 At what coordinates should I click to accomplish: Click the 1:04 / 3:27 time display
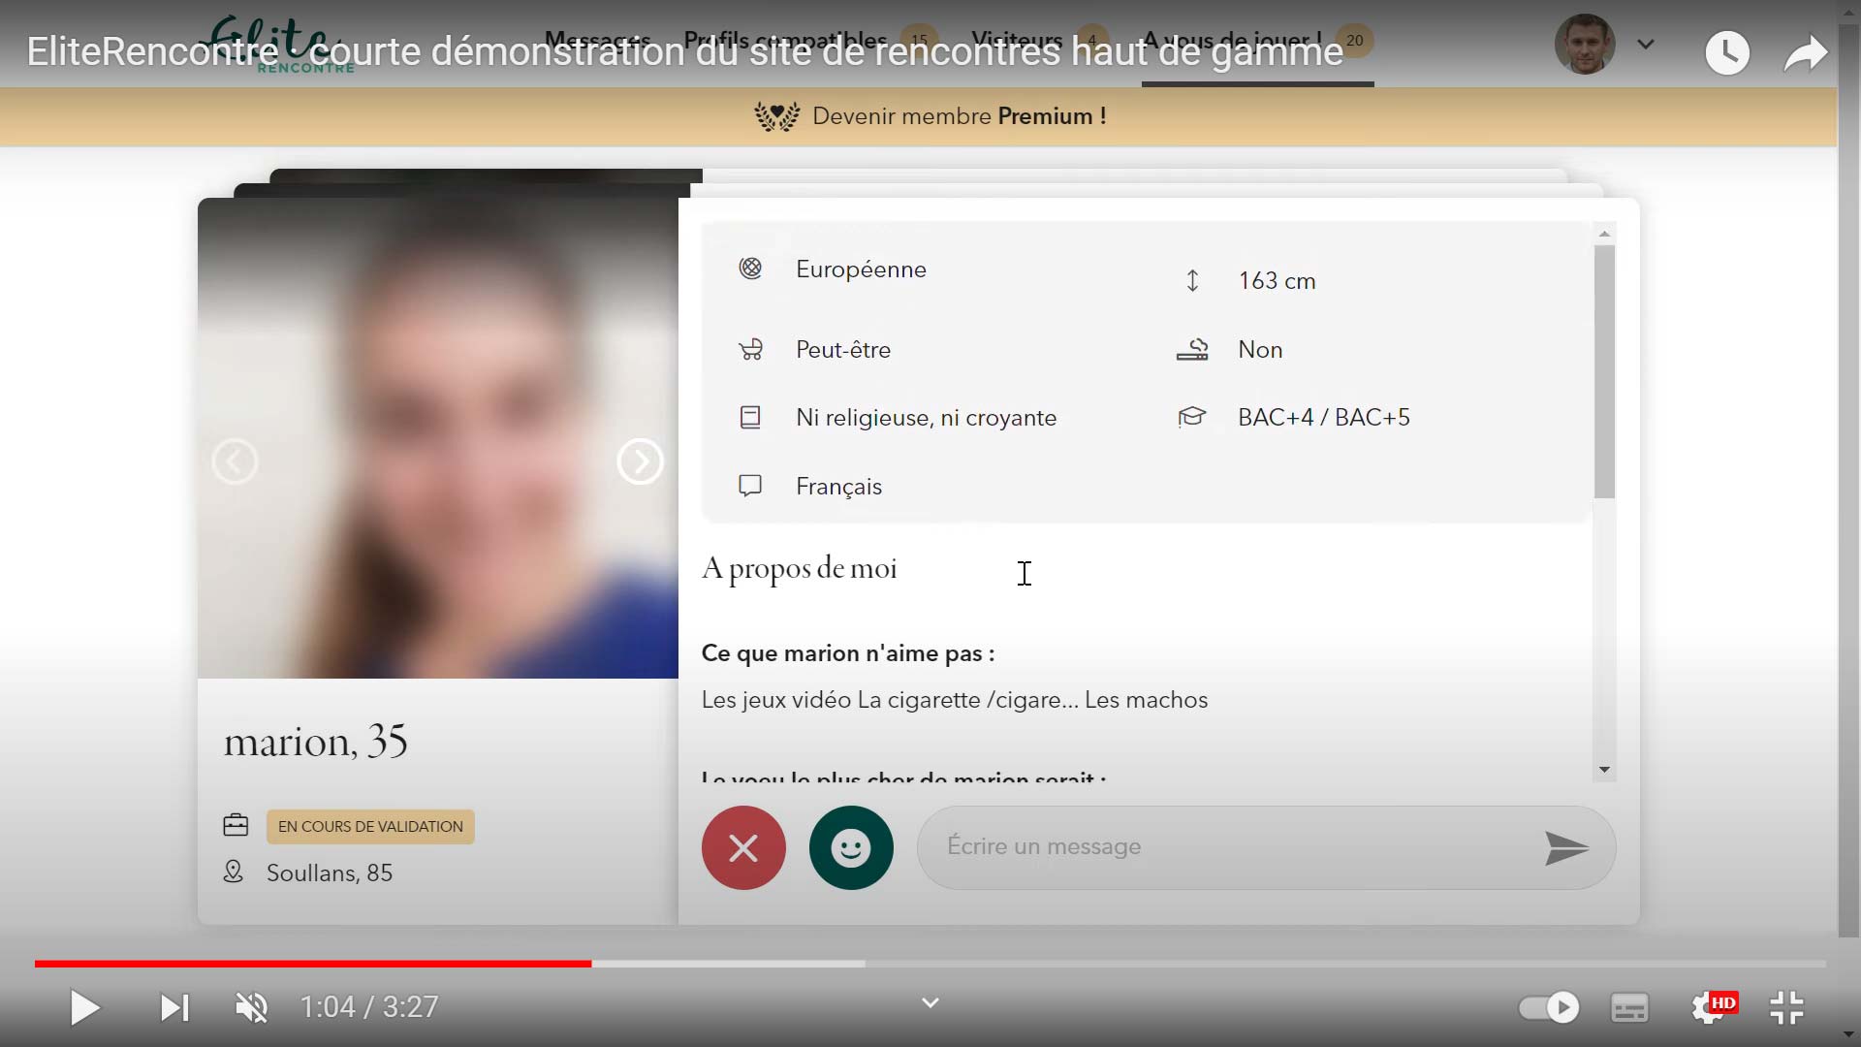point(369,1007)
